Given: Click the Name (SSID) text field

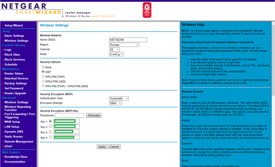Looking at the screenshot, I should coord(128,40).
